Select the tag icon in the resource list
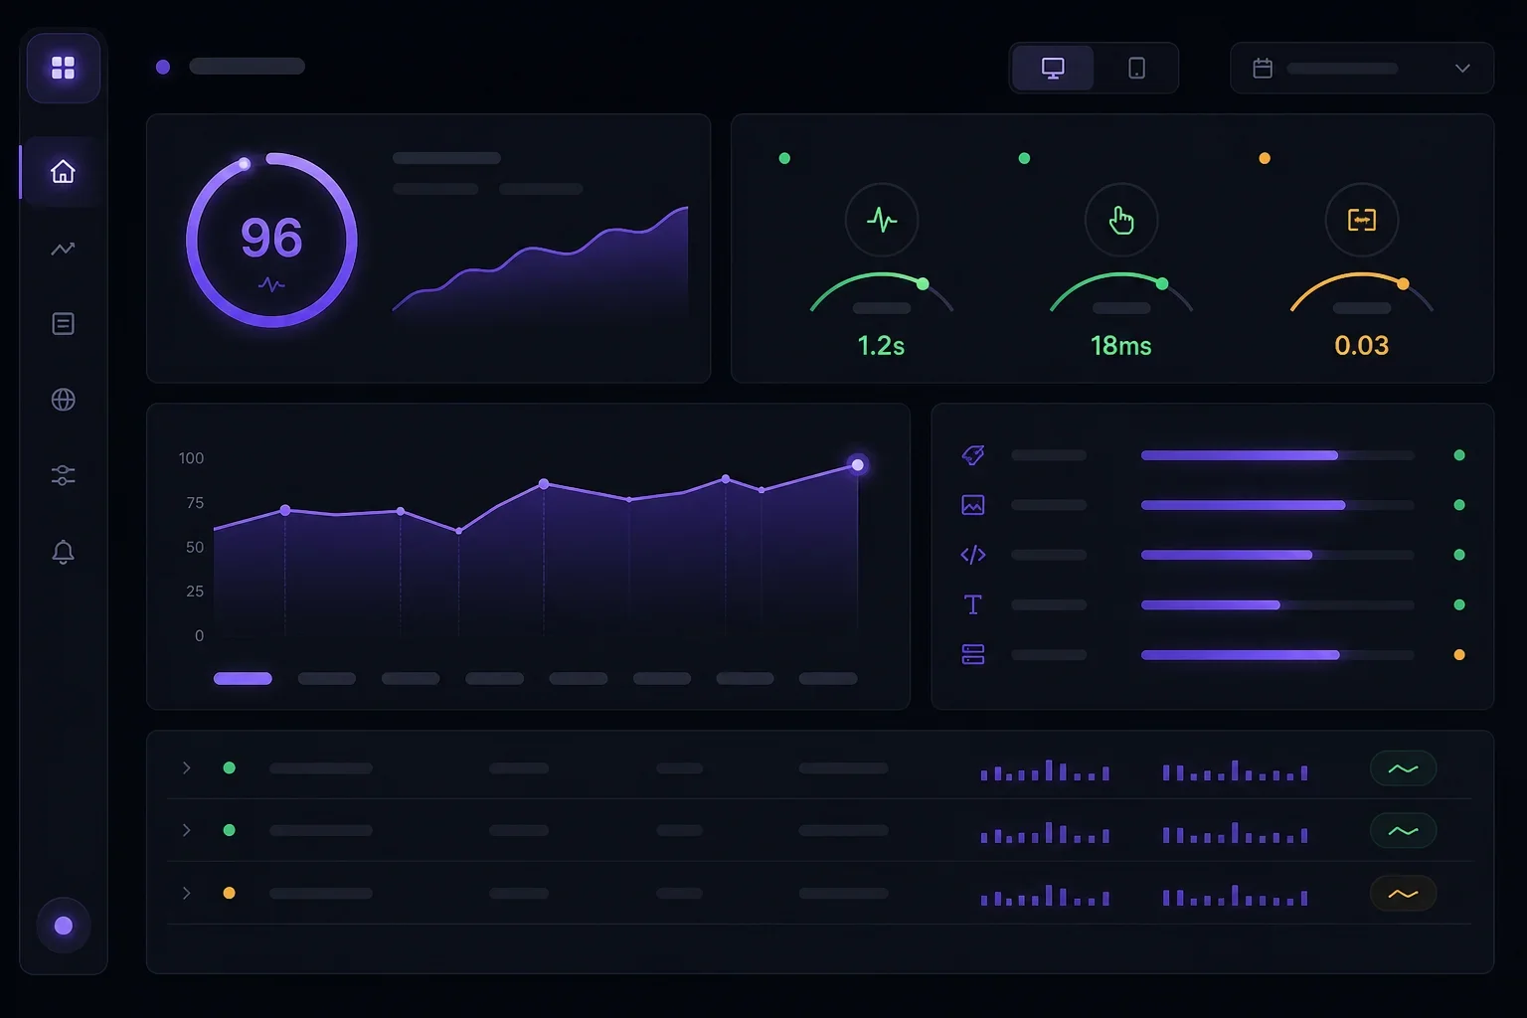 pyautogui.click(x=973, y=455)
